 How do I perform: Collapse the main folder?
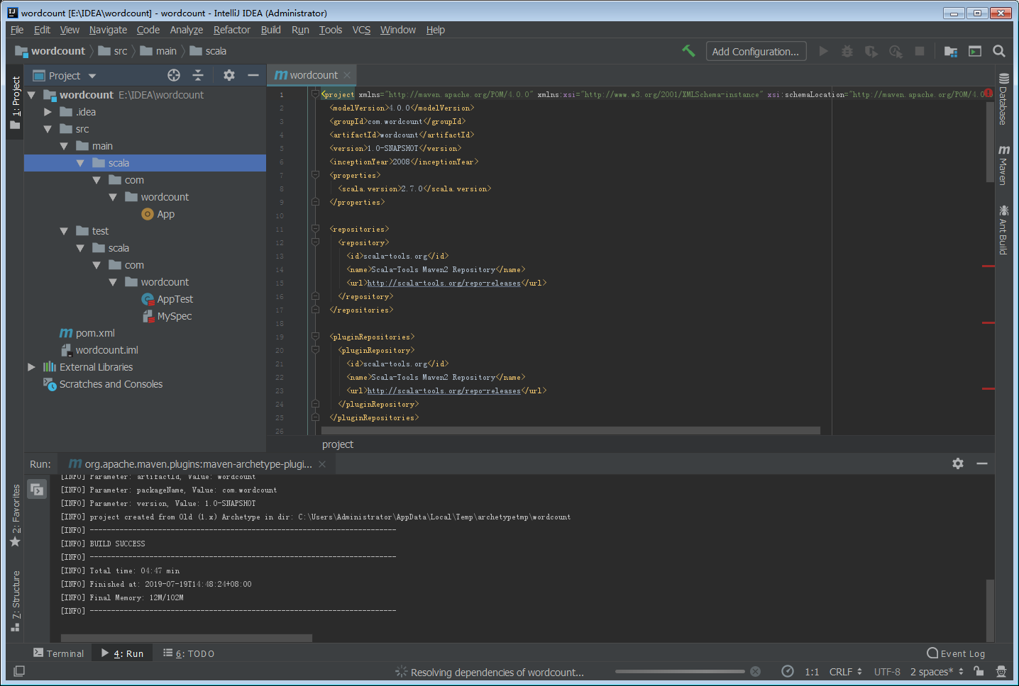coord(64,146)
